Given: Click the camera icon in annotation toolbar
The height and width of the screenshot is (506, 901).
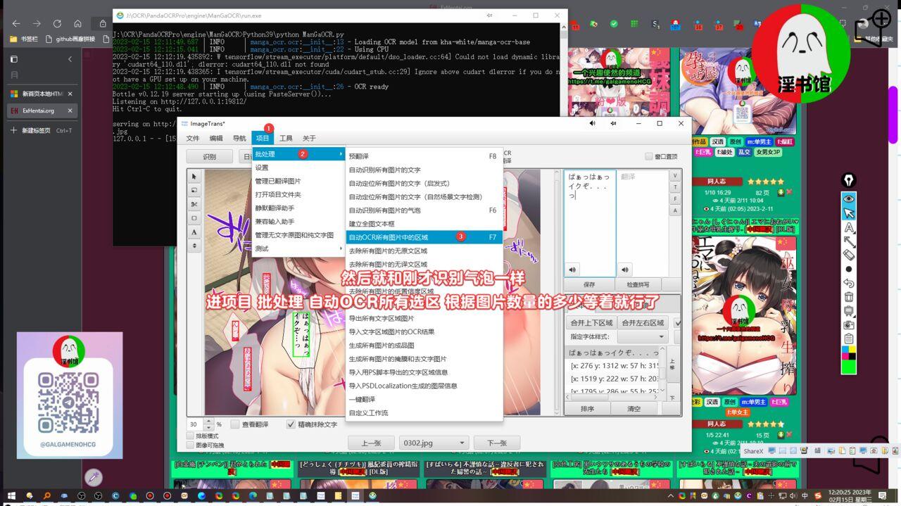Looking at the screenshot, I should point(849,324).
